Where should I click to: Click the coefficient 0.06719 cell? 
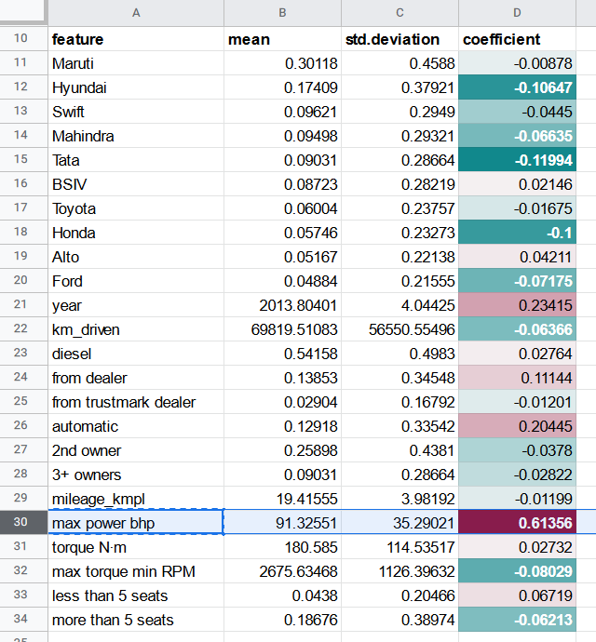pos(517,595)
